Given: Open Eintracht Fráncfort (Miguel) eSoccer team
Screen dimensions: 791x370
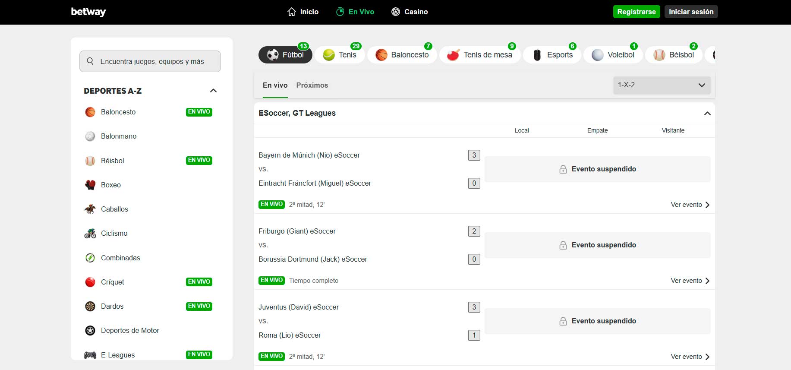Looking at the screenshot, I should tap(315, 183).
